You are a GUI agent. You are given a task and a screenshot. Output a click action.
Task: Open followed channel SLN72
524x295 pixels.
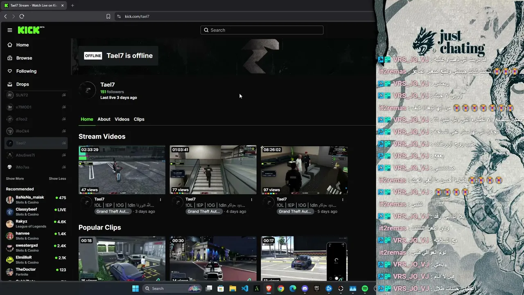point(36,95)
